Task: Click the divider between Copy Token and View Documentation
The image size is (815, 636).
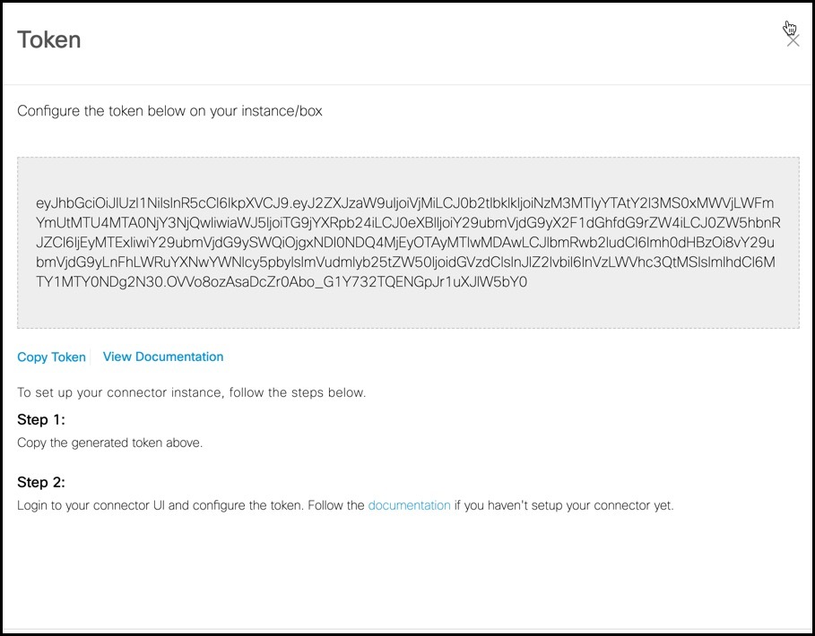Action: click(91, 357)
